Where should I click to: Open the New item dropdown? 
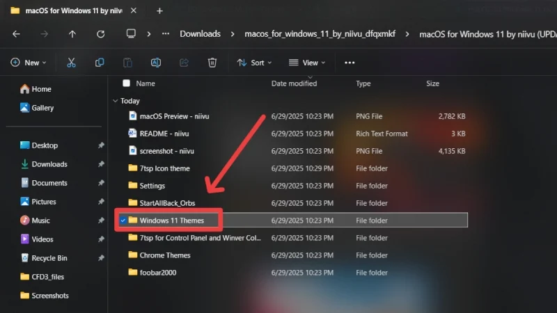click(29, 63)
